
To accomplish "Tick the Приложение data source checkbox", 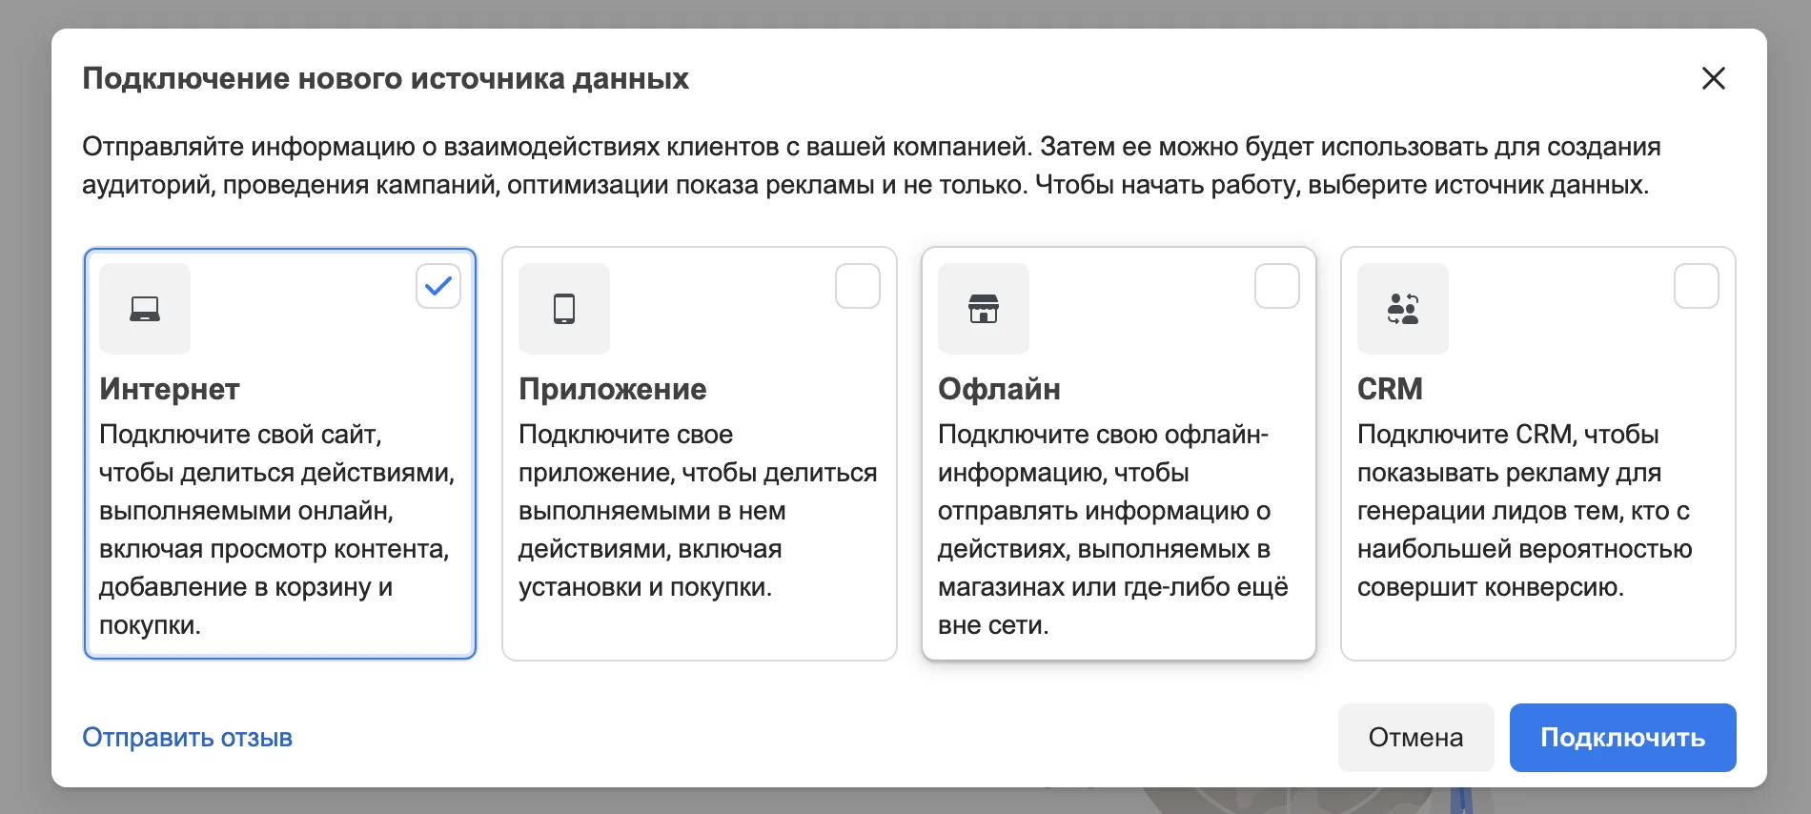I will click(858, 286).
